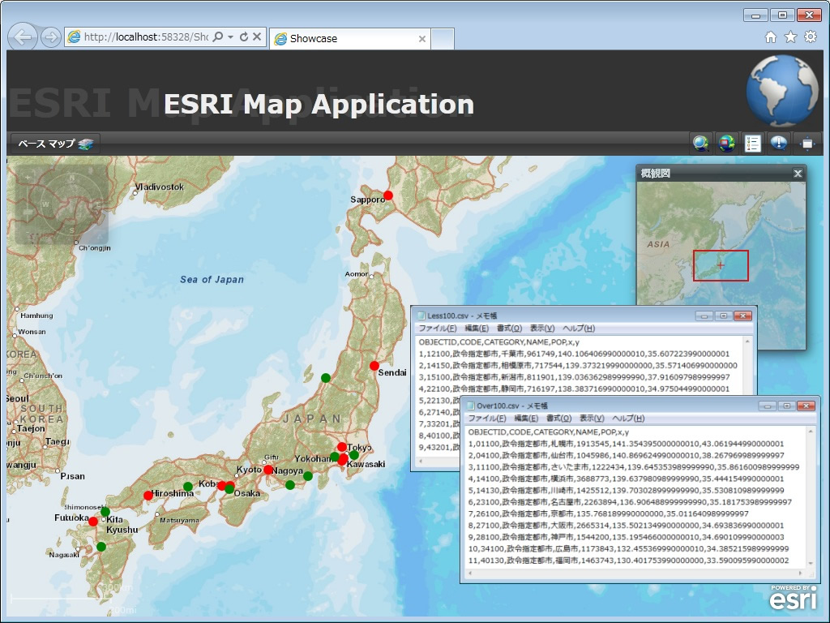Click the red marker at Nagoya

click(x=268, y=470)
